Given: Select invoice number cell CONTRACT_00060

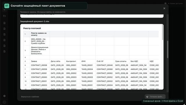Looking at the screenshot, I should point(105,69).
